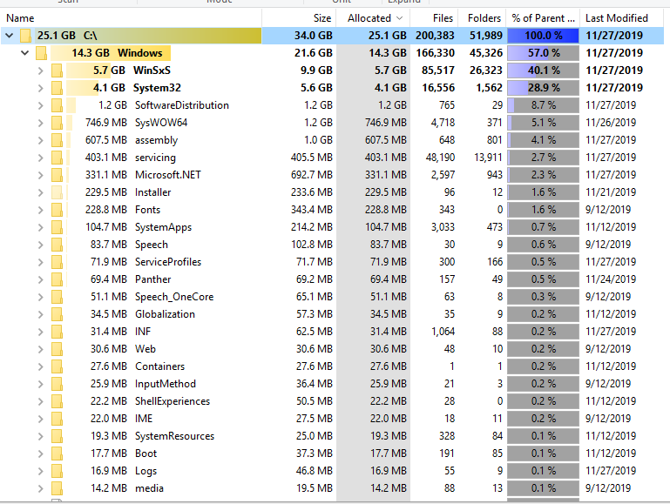Select the Microsoft.NET folder name
This screenshot has height=504, width=670.
tap(168, 175)
